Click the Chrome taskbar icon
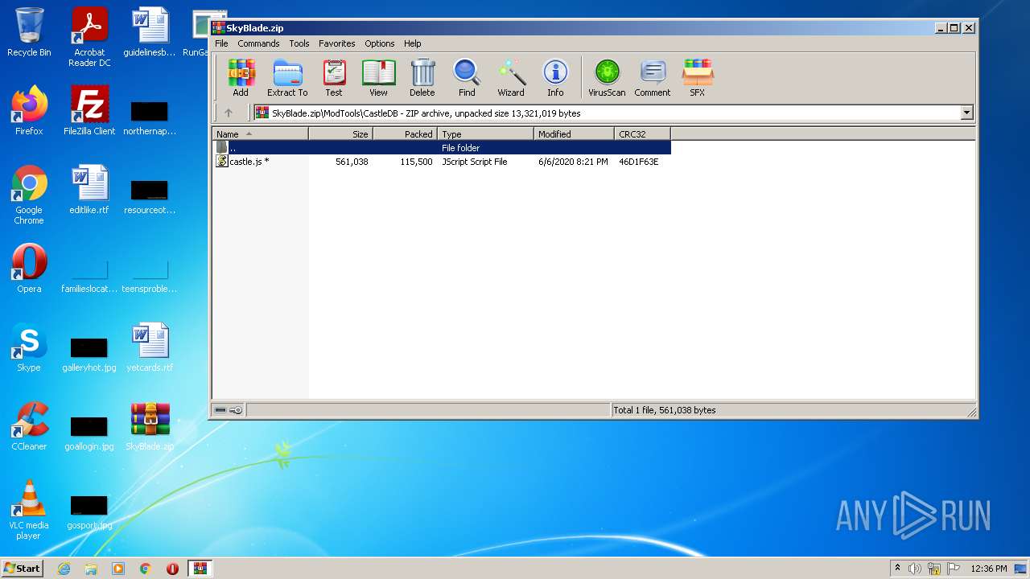The image size is (1030, 579). [x=146, y=569]
